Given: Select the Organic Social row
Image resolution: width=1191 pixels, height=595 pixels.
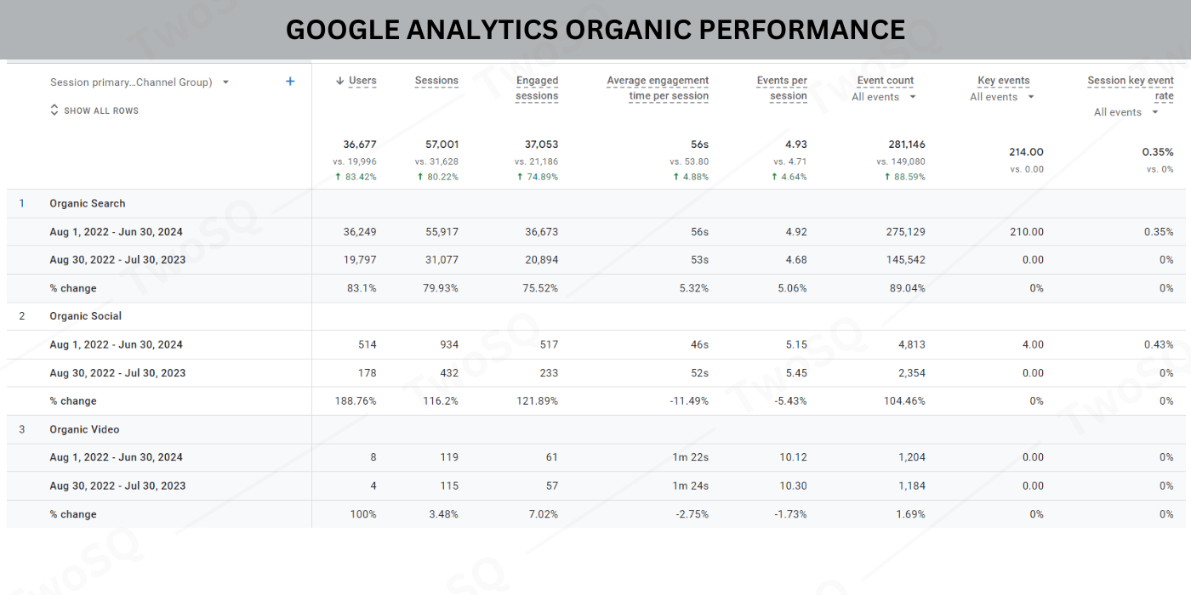Looking at the screenshot, I should [86, 316].
